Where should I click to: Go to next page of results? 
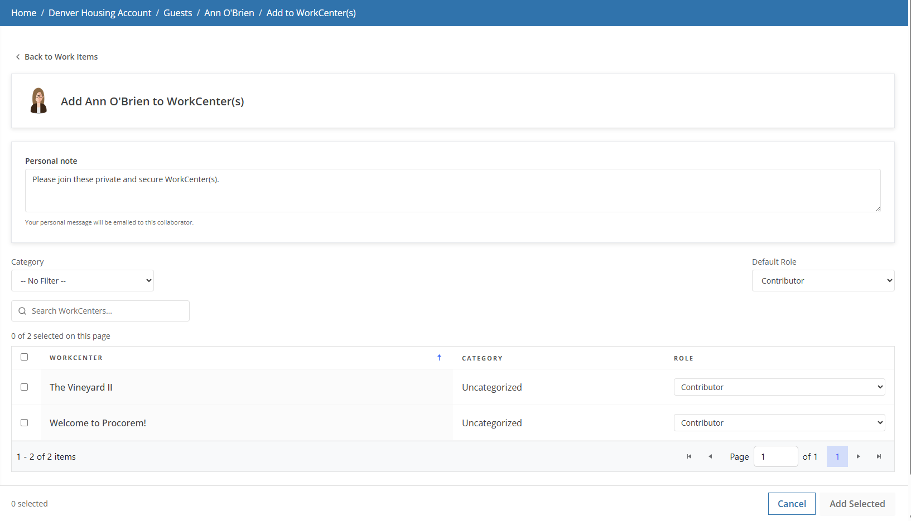pyautogui.click(x=858, y=456)
